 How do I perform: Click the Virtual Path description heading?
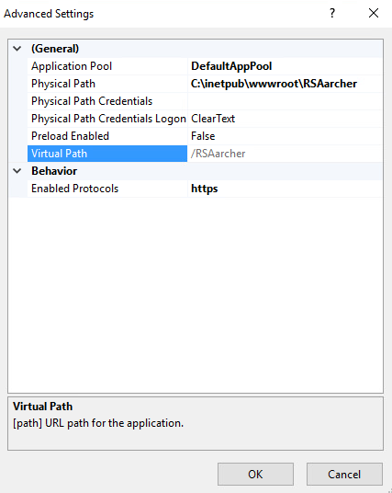point(42,407)
